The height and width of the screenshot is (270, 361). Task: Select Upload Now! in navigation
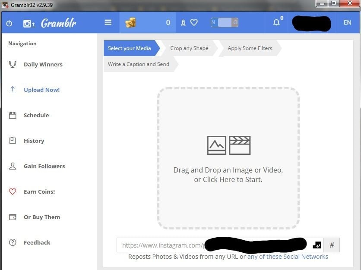pyautogui.click(x=42, y=90)
